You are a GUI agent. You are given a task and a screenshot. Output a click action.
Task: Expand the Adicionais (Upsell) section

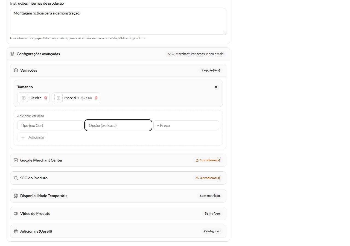tap(118, 231)
